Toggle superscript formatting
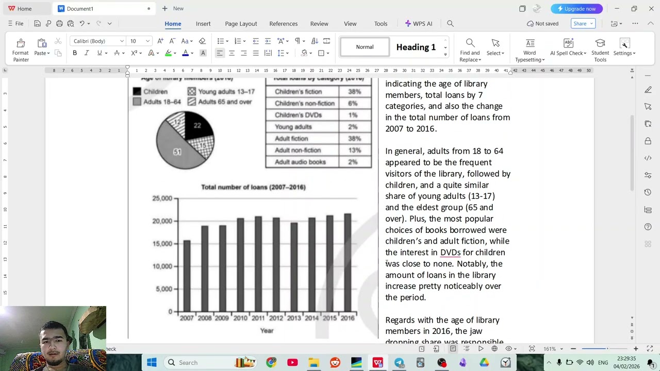Viewport: 660px width, 371px height. (x=134, y=53)
